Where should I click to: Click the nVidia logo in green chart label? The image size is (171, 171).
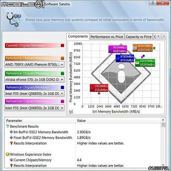(x=137, y=63)
